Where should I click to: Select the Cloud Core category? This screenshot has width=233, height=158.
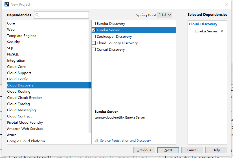(48, 67)
